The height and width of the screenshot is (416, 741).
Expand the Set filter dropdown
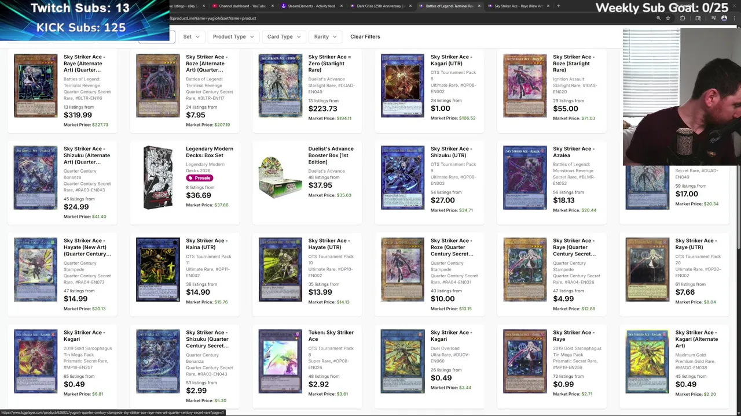[191, 36]
